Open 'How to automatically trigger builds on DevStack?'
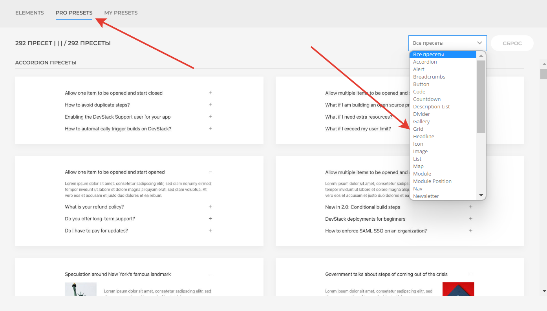This screenshot has width=547, height=311. (118, 129)
